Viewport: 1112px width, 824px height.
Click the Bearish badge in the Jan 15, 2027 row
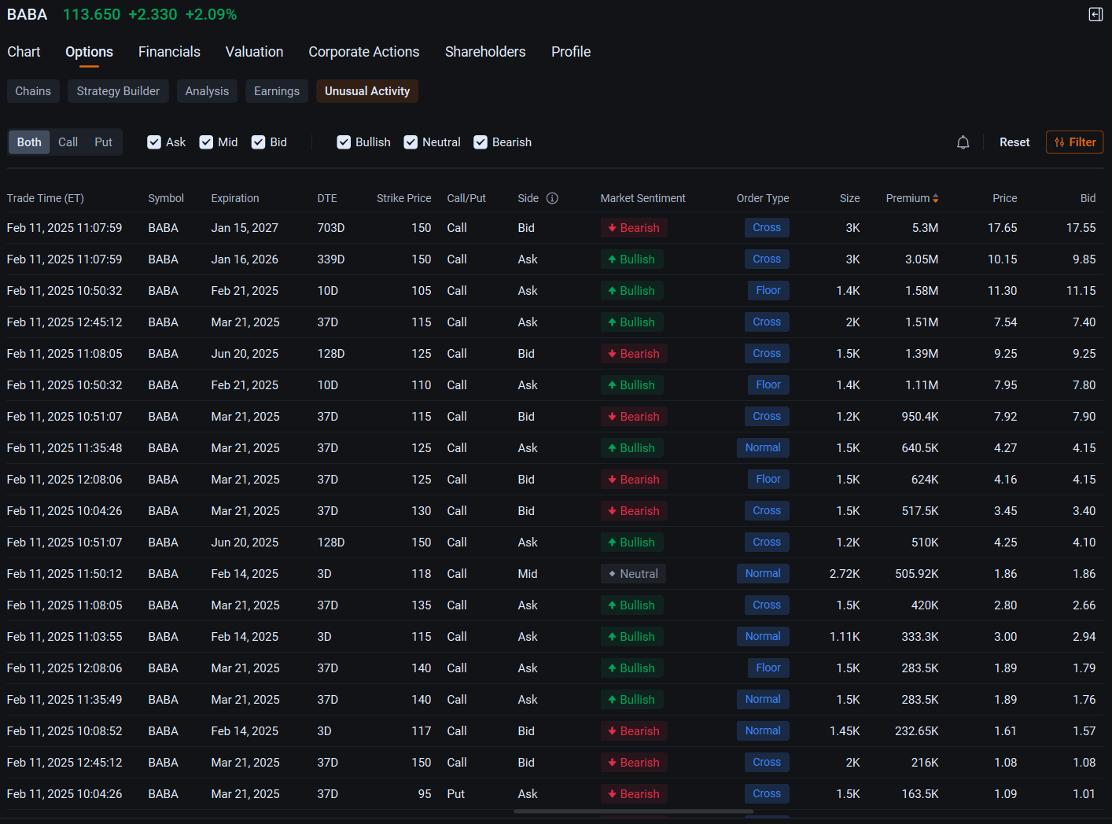[633, 228]
